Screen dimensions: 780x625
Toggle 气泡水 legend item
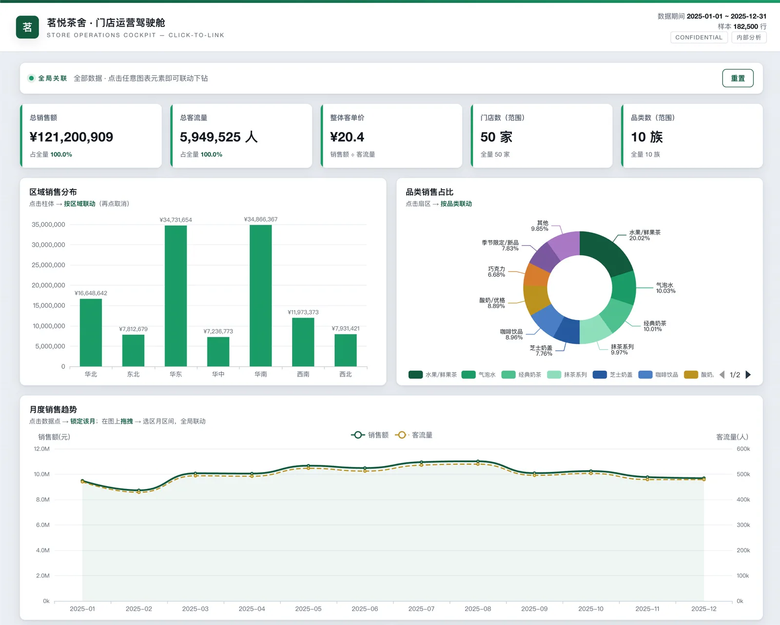click(x=479, y=374)
